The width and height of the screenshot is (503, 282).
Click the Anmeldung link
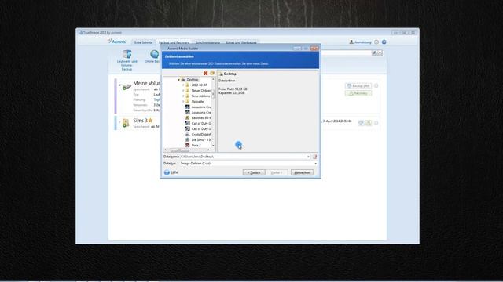click(363, 42)
